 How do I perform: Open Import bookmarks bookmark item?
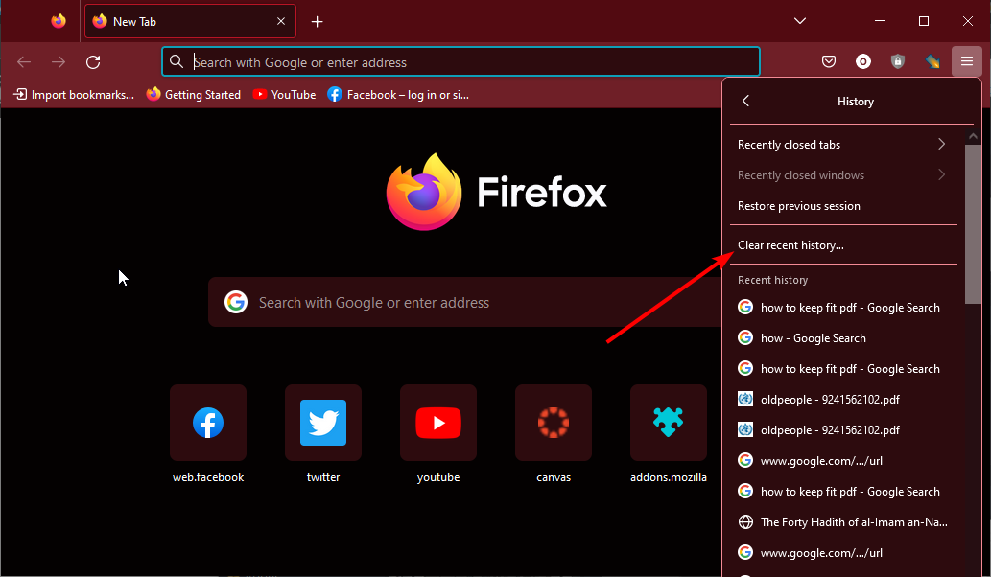(x=74, y=95)
